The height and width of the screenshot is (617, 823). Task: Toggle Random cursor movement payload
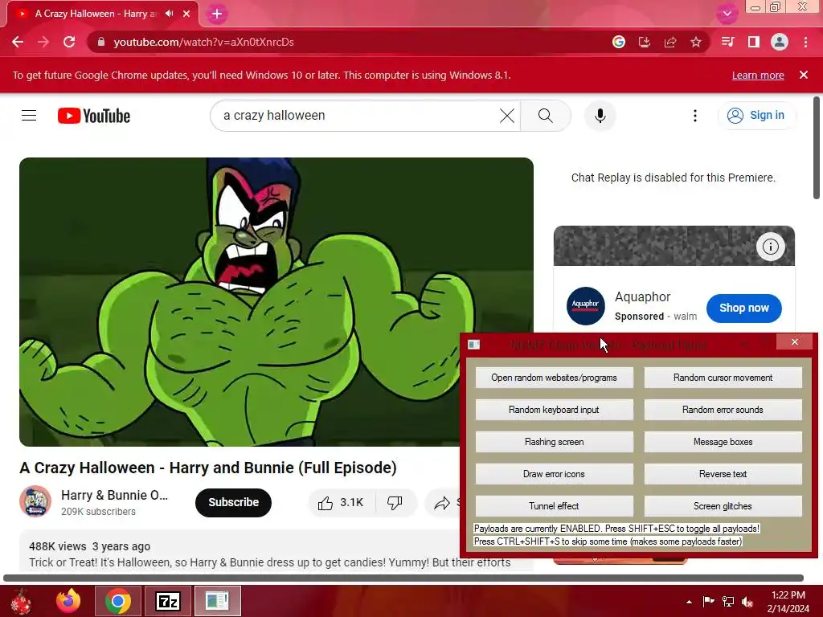point(723,378)
